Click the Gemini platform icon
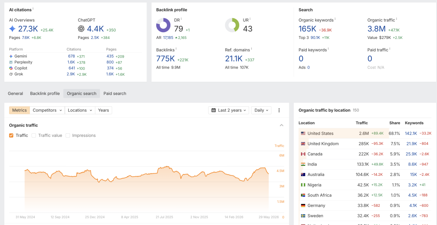 [x=11, y=56]
